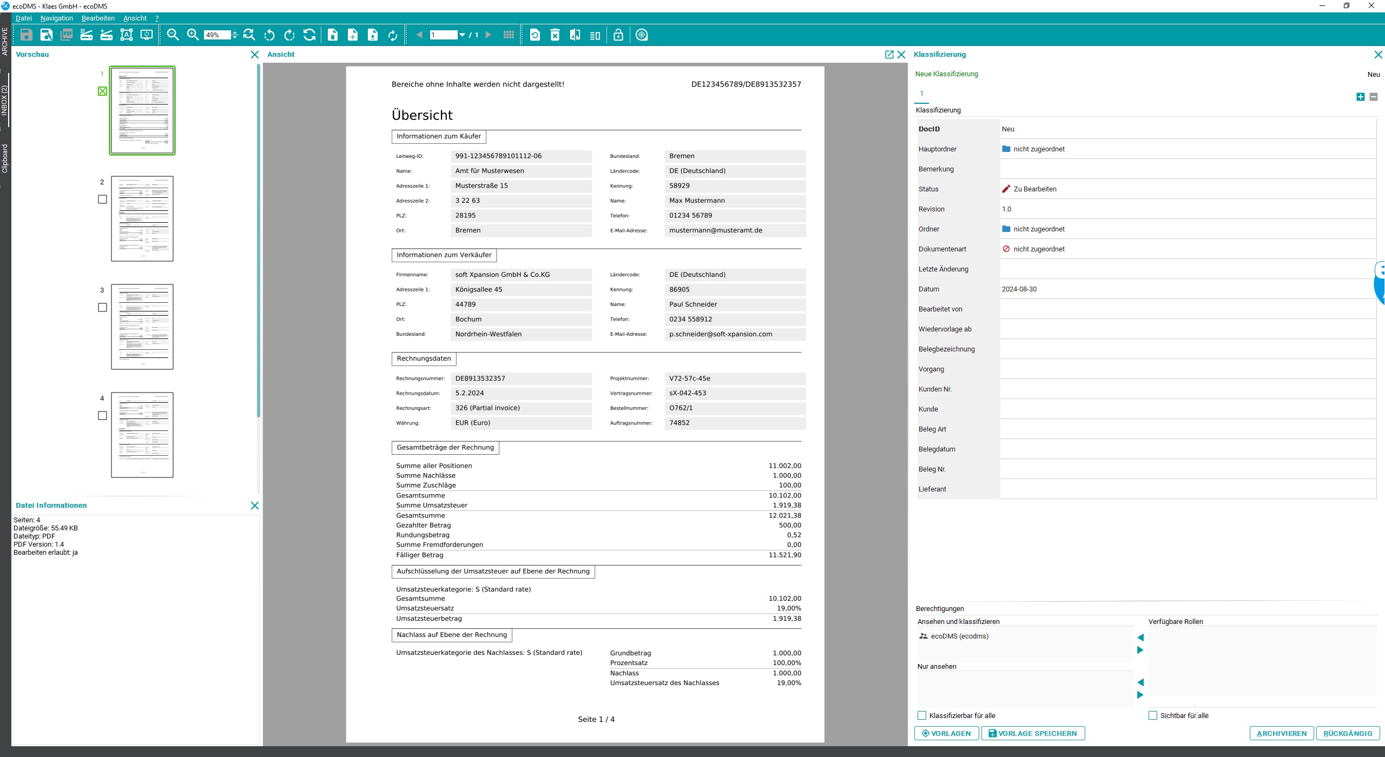Image resolution: width=1385 pixels, height=757 pixels.
Task: Open the Datei menu
Action: [24, 18]
